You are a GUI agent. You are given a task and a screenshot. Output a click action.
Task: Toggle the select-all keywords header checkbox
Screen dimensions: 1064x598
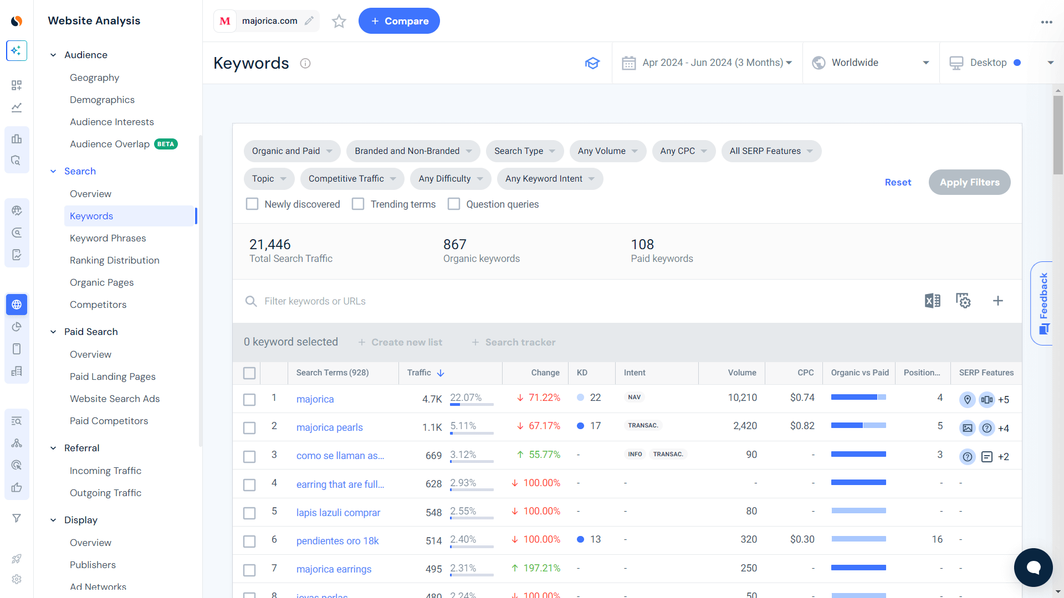(x=249, y=373)
